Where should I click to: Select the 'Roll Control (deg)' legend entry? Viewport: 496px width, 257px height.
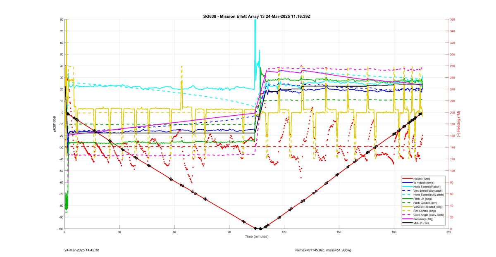424,211
